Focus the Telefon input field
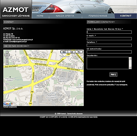The width and height of the screenshot is (137, 136). click(109, 45)
